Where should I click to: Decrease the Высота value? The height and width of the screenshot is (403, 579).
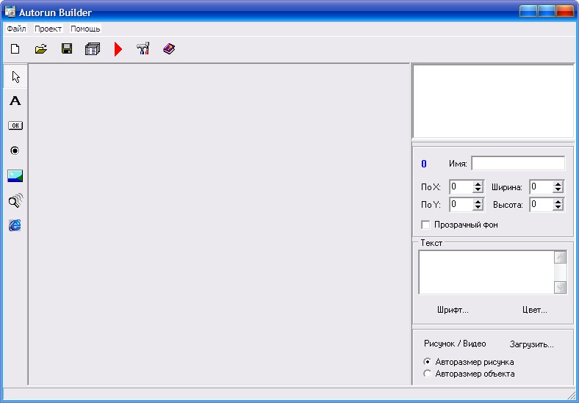click(558, 208)
